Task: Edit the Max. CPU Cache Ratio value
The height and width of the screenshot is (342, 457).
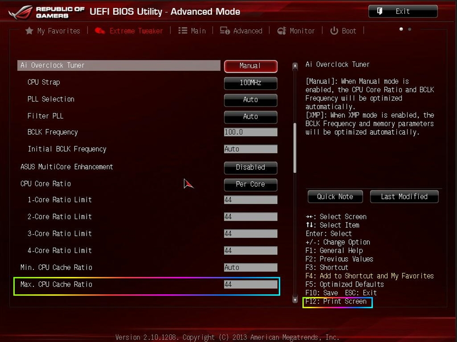Action: [x=251, y=284]
